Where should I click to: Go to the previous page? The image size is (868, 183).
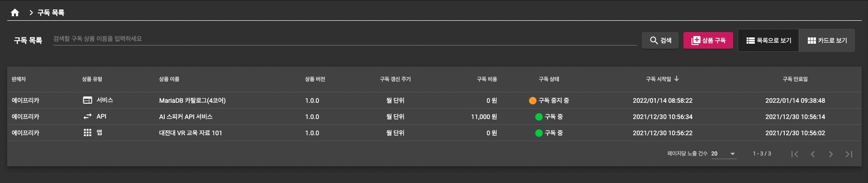tap(813, 154)
